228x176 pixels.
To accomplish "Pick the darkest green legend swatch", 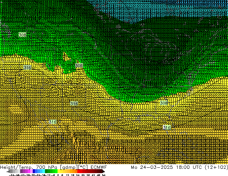I will point(46,171).
